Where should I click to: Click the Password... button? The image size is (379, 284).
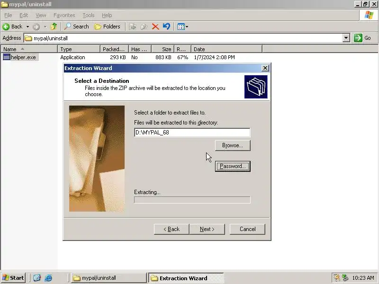coord(233,166)
